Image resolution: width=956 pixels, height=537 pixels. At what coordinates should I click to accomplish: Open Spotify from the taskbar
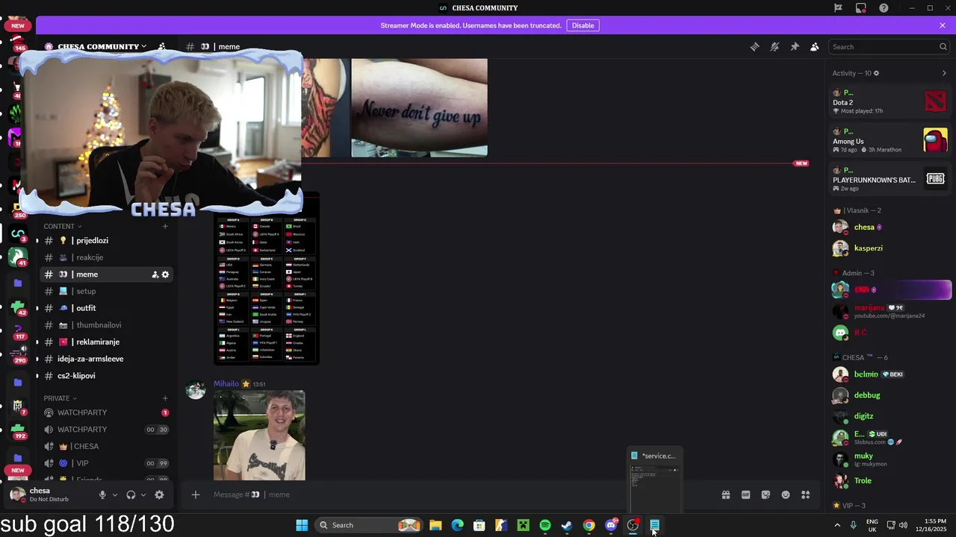tap(545, 525)
